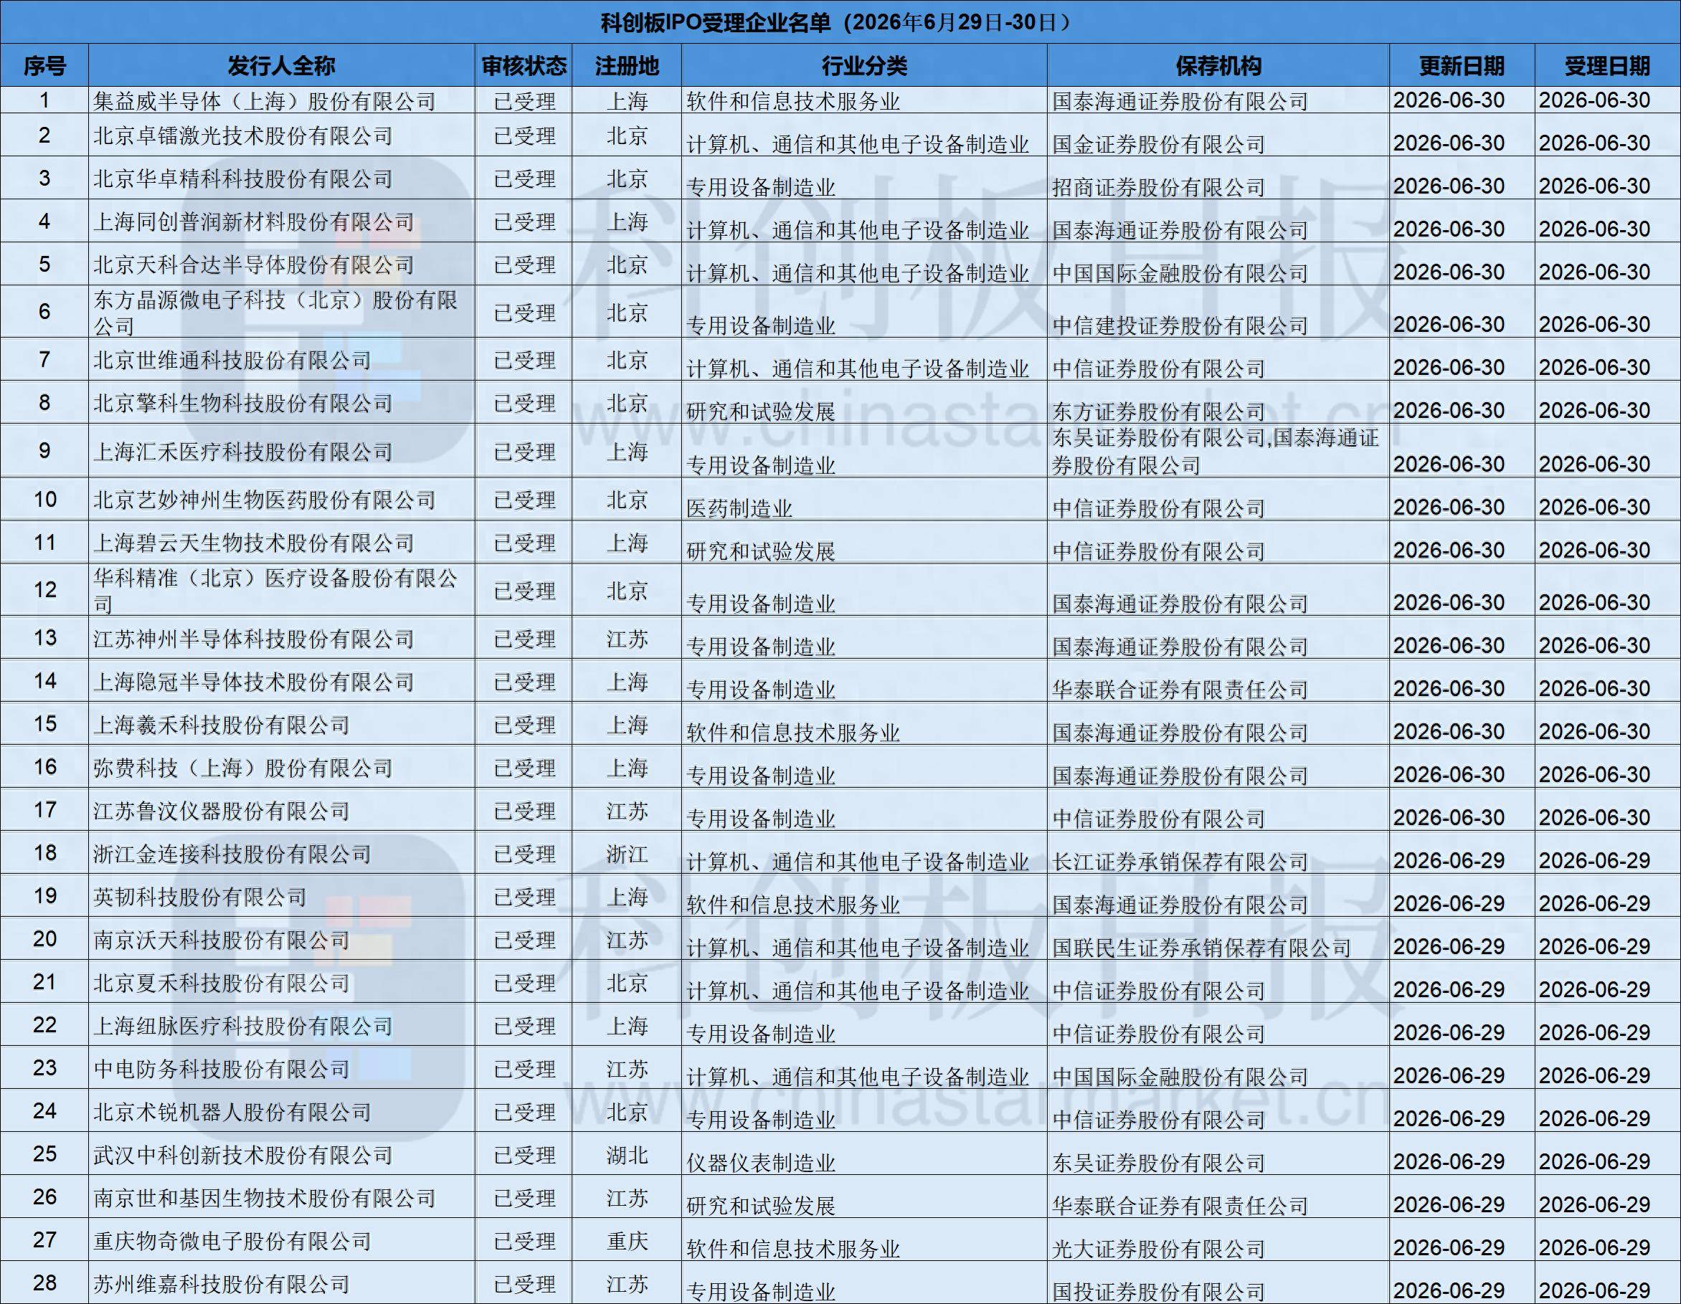Click 中信建投证券股份有限公司 sponsor cell
Viewport: 1681px width, 1304px height.
click(1218, 313)
